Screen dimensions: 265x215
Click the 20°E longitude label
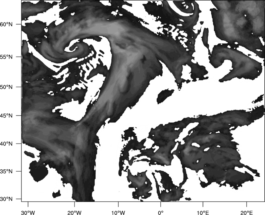click(246, 213)
